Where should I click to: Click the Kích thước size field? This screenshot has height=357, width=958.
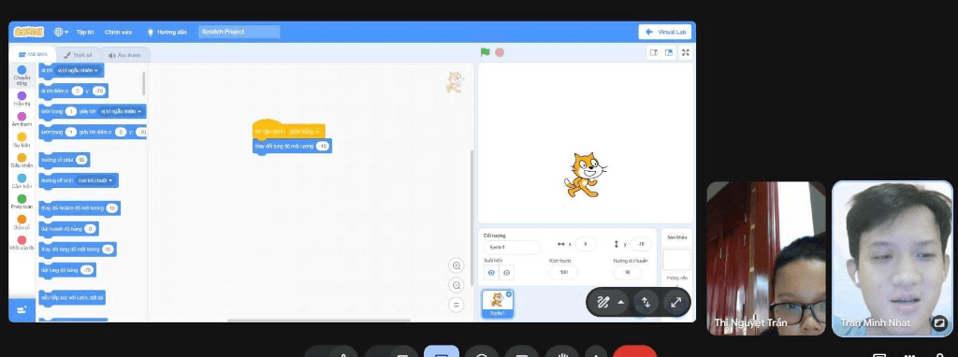[x=563, y=272]
